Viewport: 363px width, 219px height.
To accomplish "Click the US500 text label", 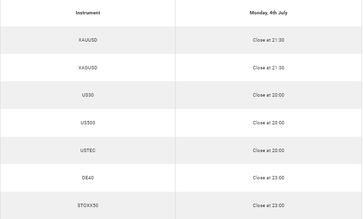I will (x=88, y=123).
